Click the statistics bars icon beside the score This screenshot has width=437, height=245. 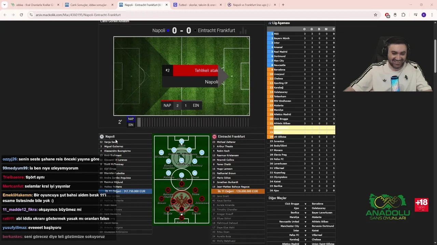coord(243,31)
